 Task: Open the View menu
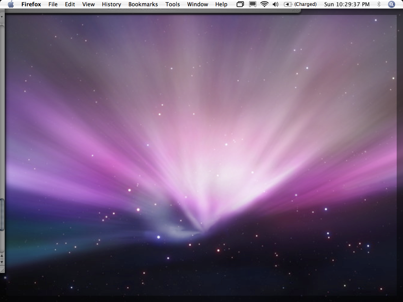pos(89,4)
